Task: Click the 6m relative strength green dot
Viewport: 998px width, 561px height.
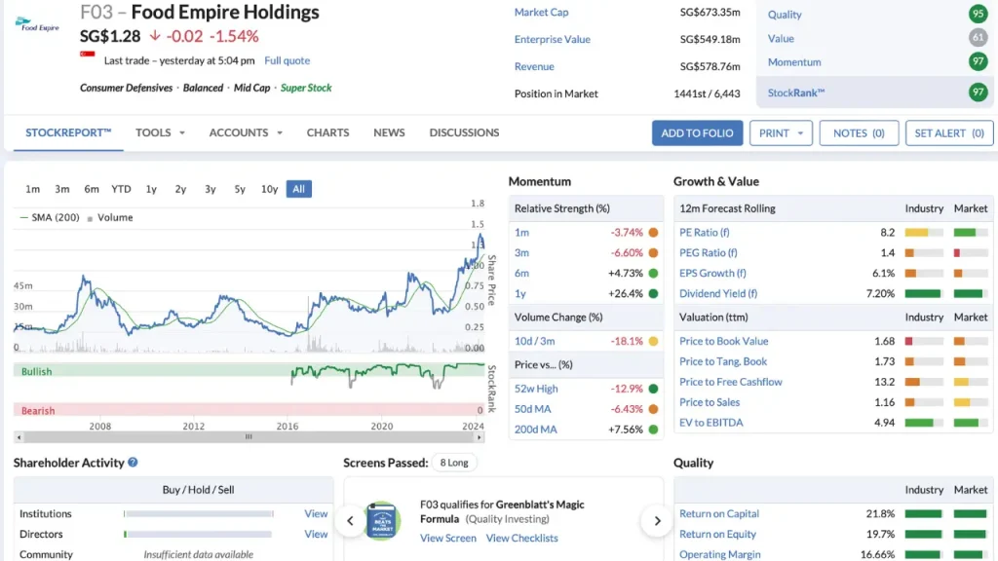Action: (x=653, y=274)
